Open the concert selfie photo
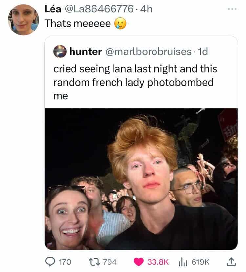Image resolution: width=246 pixels, height=272 pixels. pos(141,179)
